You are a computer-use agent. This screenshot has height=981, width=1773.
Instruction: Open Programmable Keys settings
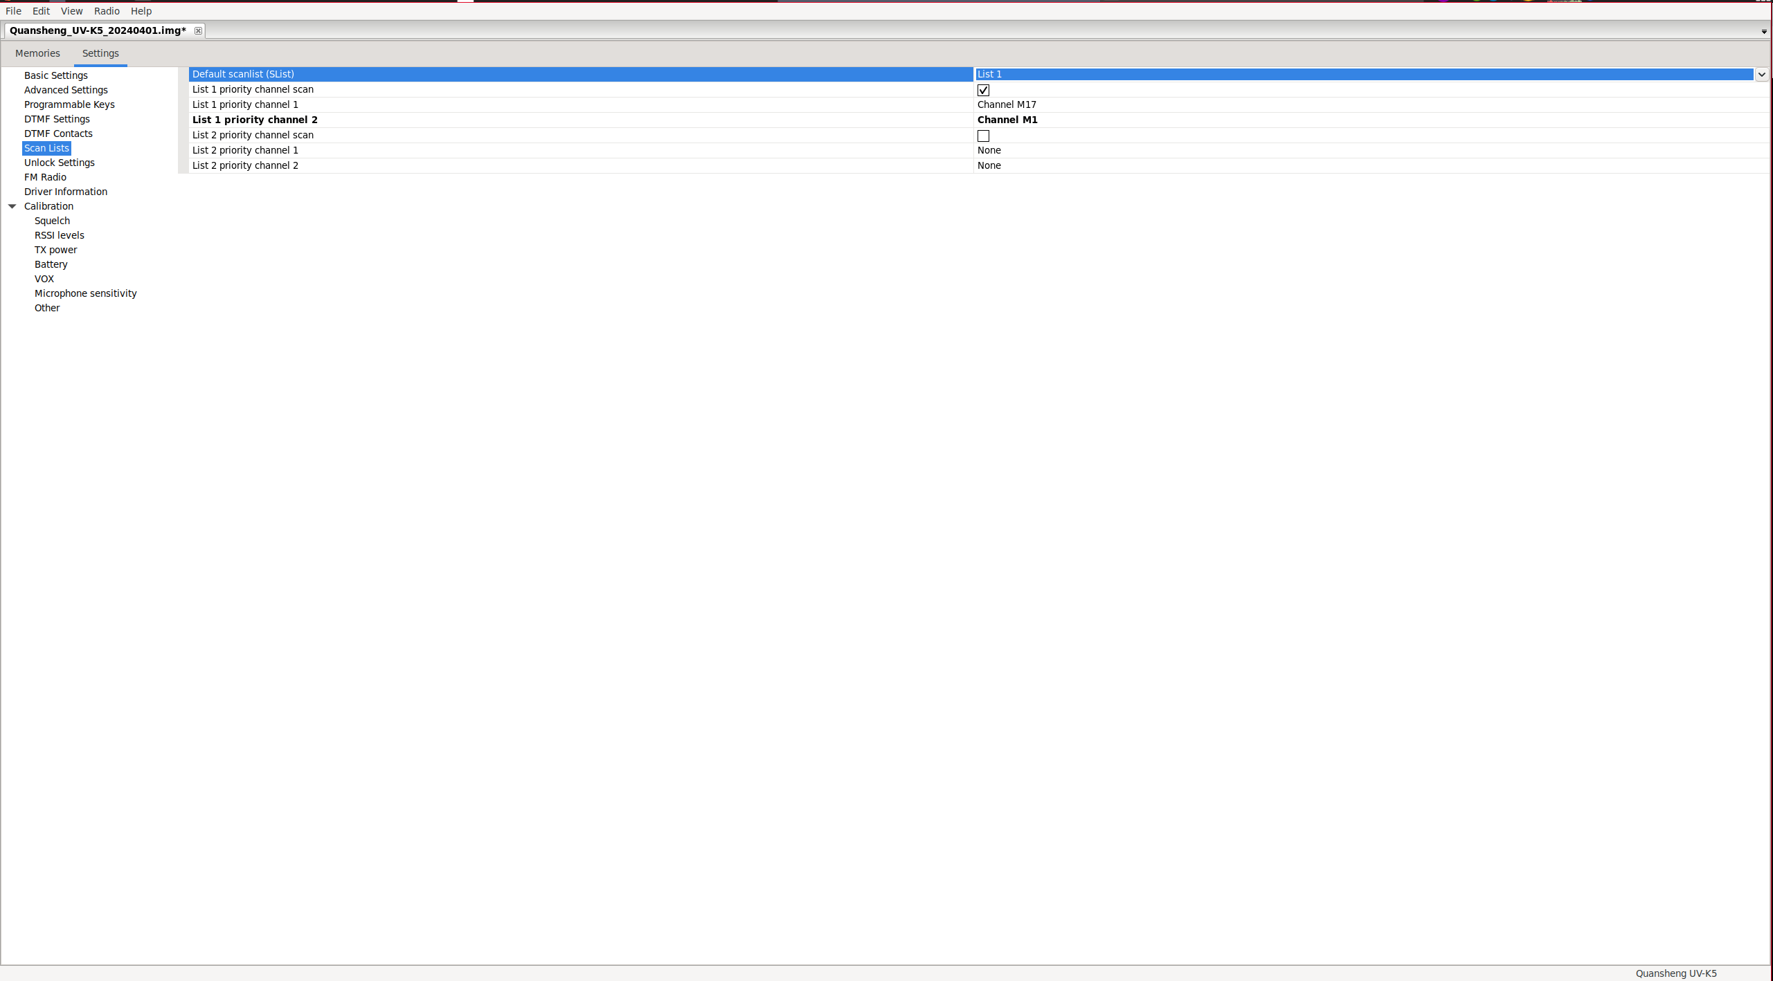pos(69,104)
